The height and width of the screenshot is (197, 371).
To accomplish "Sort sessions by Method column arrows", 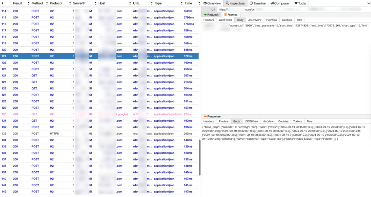I will tap(47, 3).
